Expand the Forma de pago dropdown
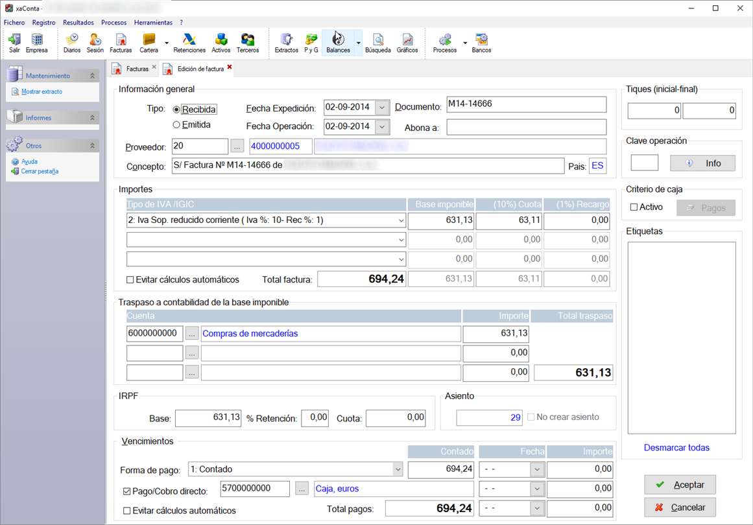Viewport: 753px width, 525px height. click(397, 469)
